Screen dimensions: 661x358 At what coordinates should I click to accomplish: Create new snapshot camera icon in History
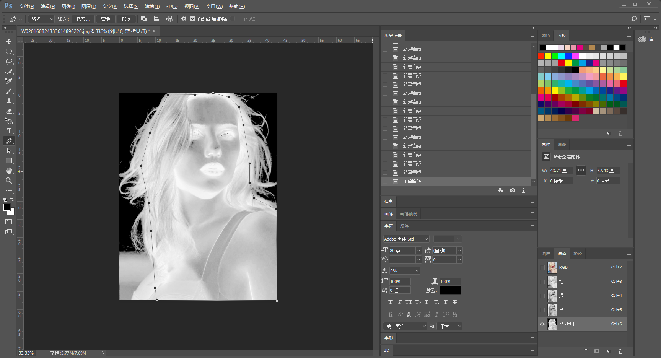513,190
